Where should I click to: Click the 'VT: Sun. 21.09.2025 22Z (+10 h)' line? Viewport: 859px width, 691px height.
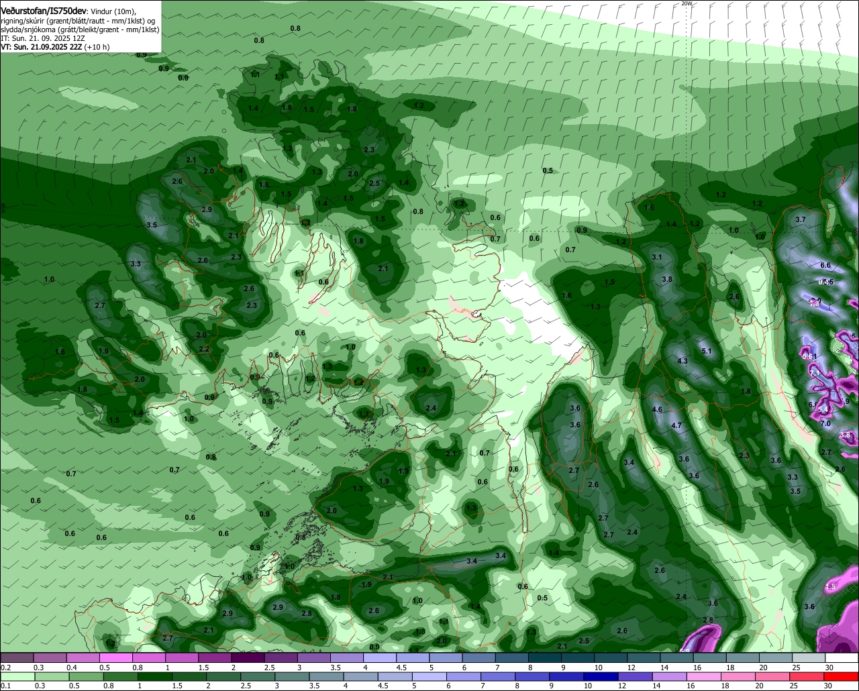tap(55, 47)
